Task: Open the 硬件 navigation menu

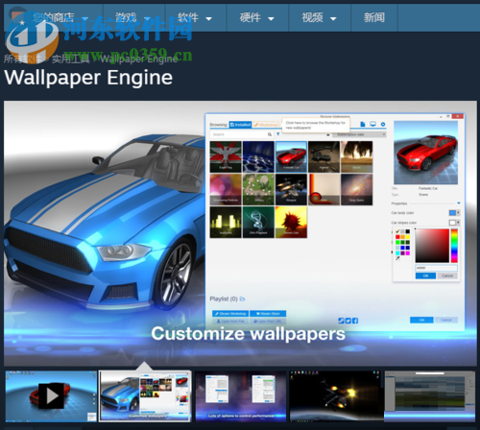Action: [257, 17]
